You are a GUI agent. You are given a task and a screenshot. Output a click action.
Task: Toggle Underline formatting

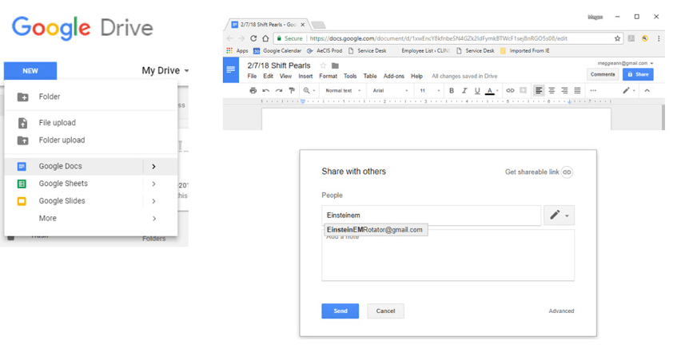click(x=477, y=90)
